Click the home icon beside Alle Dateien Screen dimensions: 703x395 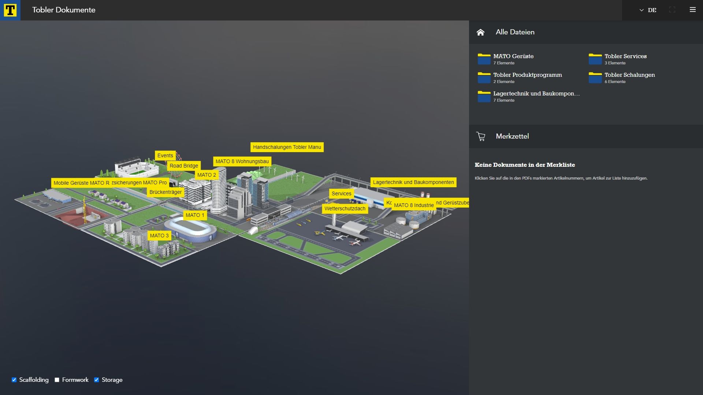[x=480, y=32]
